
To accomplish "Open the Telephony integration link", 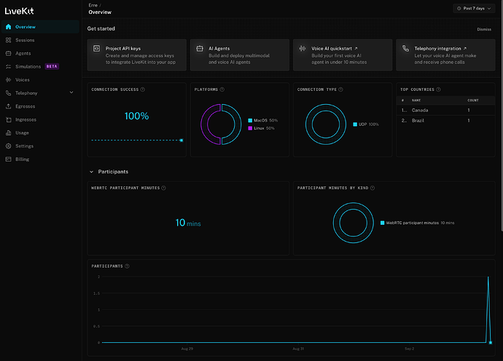I will tap(445, 55).
